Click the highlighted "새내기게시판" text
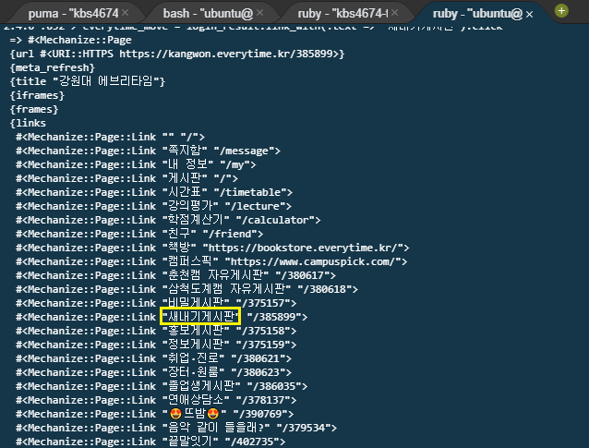The width and height of the screenshot is (589, 448). point(201,317)
